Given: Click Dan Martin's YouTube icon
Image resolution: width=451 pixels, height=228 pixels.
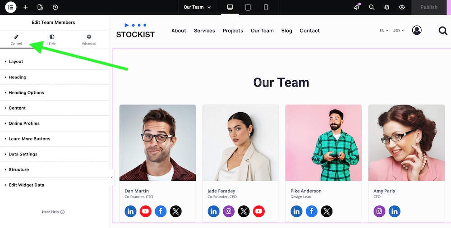Looking at the screenshot, I should click(x=145, y=211).
